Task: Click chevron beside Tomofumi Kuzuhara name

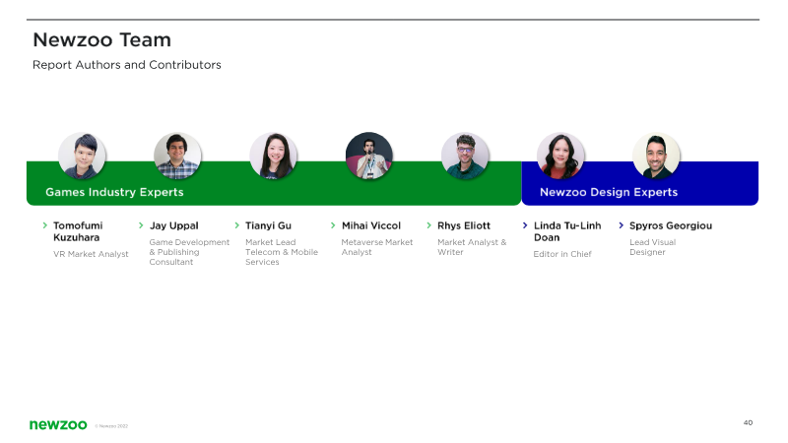Action: 45,225
